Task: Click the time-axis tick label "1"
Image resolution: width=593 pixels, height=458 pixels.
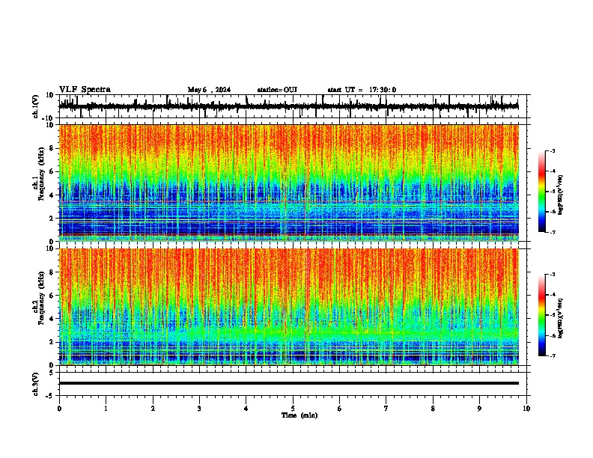Action: pyautogui.click(x=106, y=409)
